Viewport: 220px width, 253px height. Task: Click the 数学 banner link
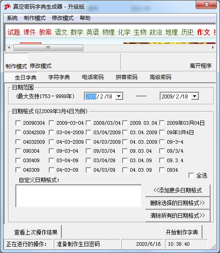pos(77,32)
